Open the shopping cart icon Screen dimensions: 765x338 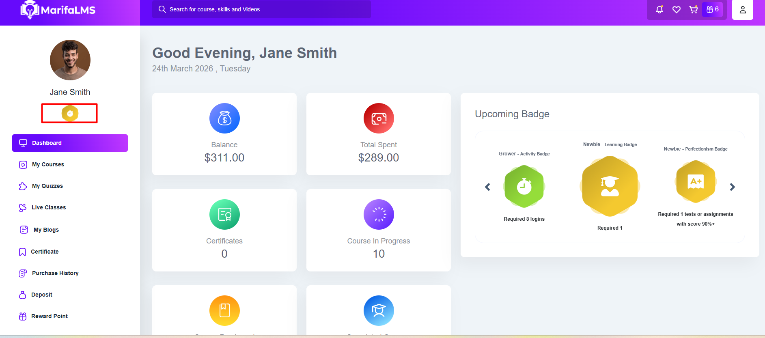tap(694, 9)
